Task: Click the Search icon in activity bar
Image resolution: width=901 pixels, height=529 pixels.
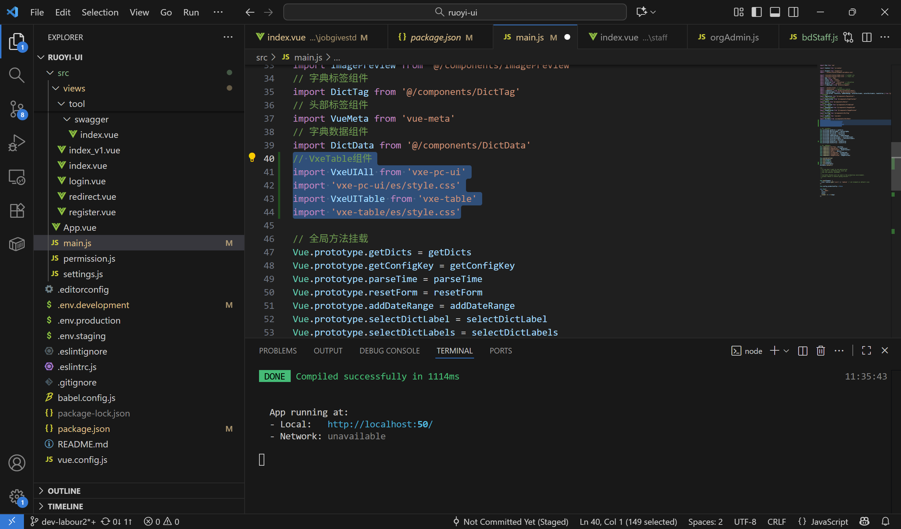Action: point(17,75)
